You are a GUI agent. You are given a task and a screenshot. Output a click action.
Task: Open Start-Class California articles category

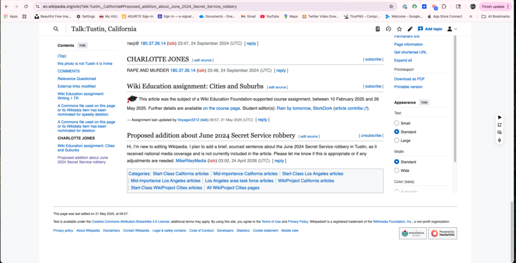click(x=181, y=173)
